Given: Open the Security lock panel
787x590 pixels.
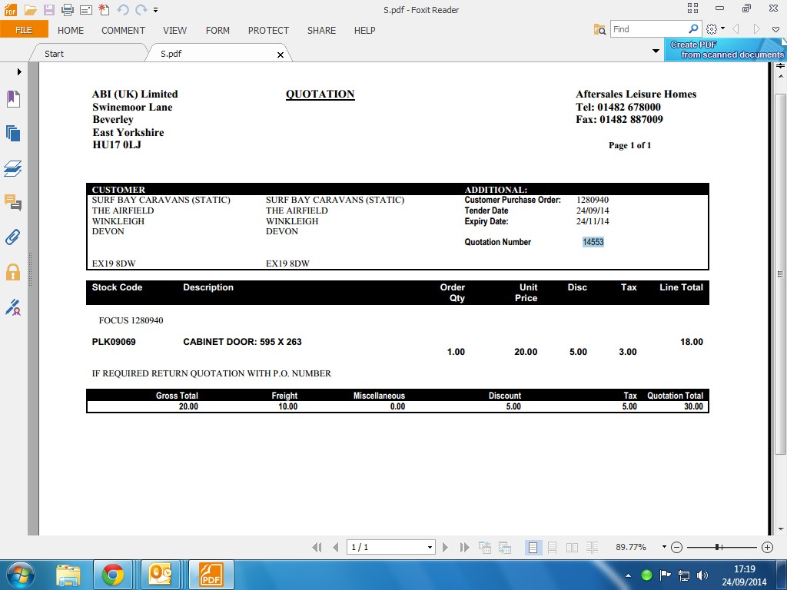Looking at the screenshot, I should point(12,272).
